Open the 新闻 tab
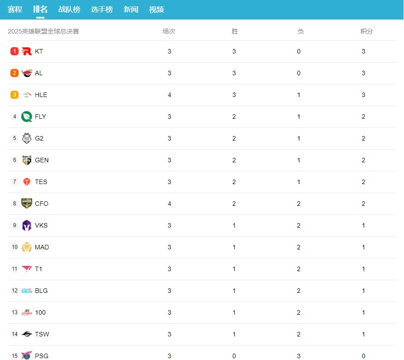Viewport: 404px width, 360px height. pos(131,10)
